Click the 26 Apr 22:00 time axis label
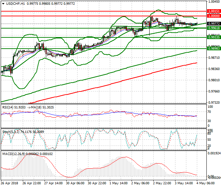The width and height of the screenshot is (221, 187). (32, 183)
